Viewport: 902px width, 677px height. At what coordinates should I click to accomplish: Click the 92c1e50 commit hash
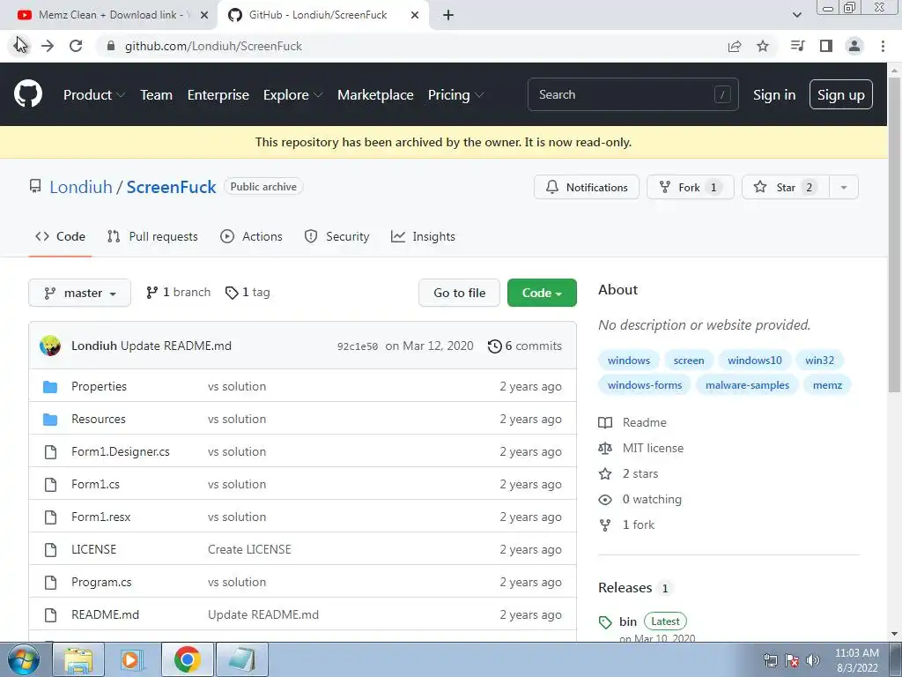coord(358,346)
